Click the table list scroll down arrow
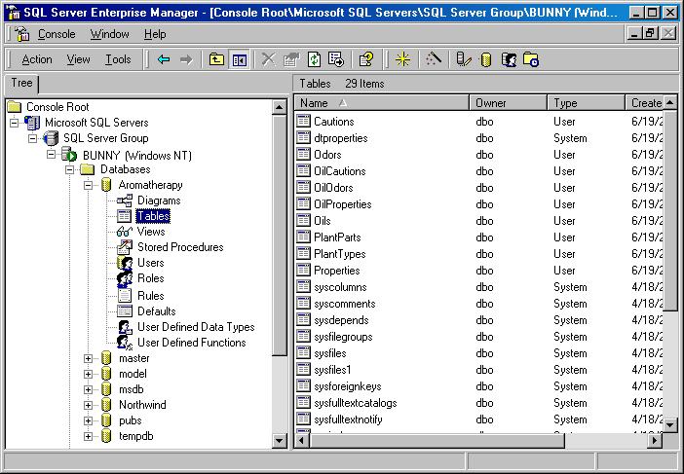The width and height of the screenshot is (684, 474). pos(670,423)
